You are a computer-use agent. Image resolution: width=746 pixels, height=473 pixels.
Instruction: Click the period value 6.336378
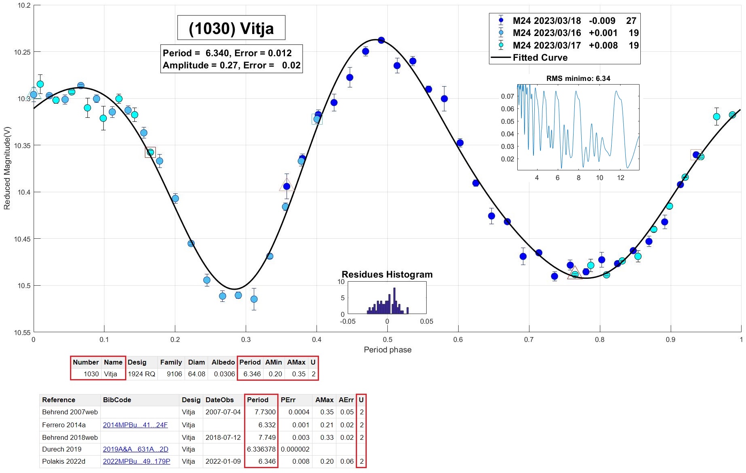click(261, 449)
